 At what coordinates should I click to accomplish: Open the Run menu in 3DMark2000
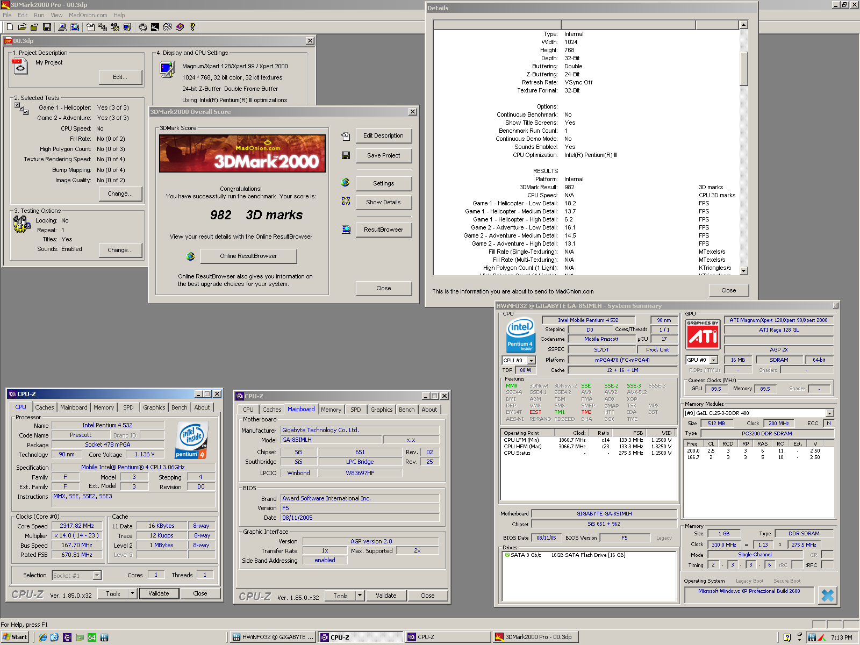pyautogui.click(x=39, y=15)
